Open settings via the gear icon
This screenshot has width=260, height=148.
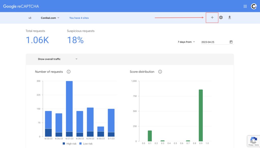click(221, 17)
